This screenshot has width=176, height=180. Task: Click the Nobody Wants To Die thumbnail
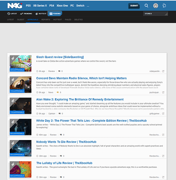click(20, 148)
